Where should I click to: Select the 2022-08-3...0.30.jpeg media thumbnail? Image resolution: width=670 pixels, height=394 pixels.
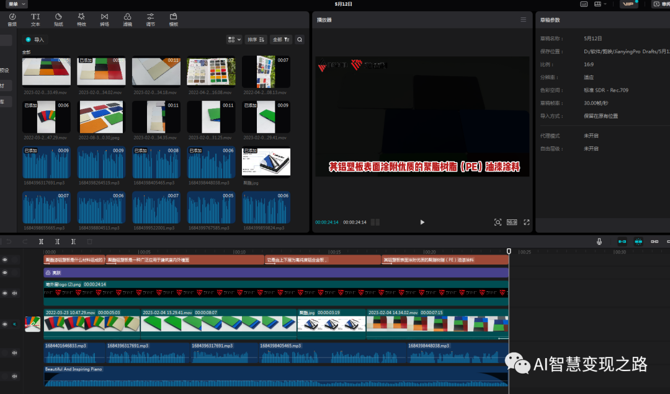click(x=101, y=117)
